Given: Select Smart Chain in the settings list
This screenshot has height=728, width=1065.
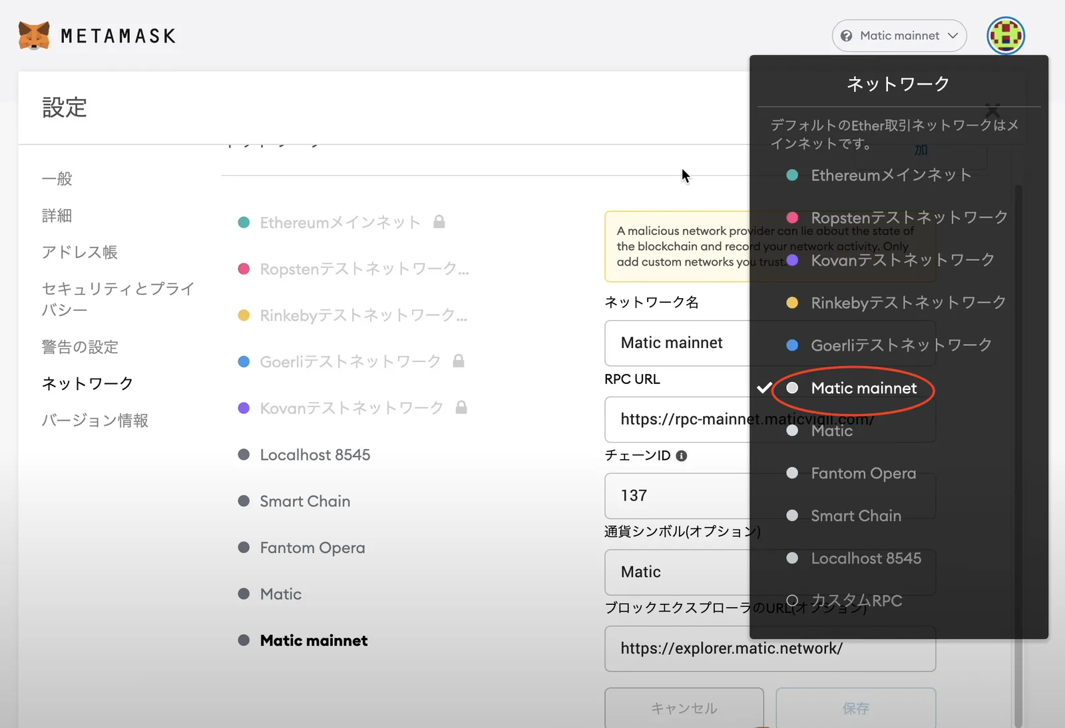Looking at the screenshot, I should [294, 501].
